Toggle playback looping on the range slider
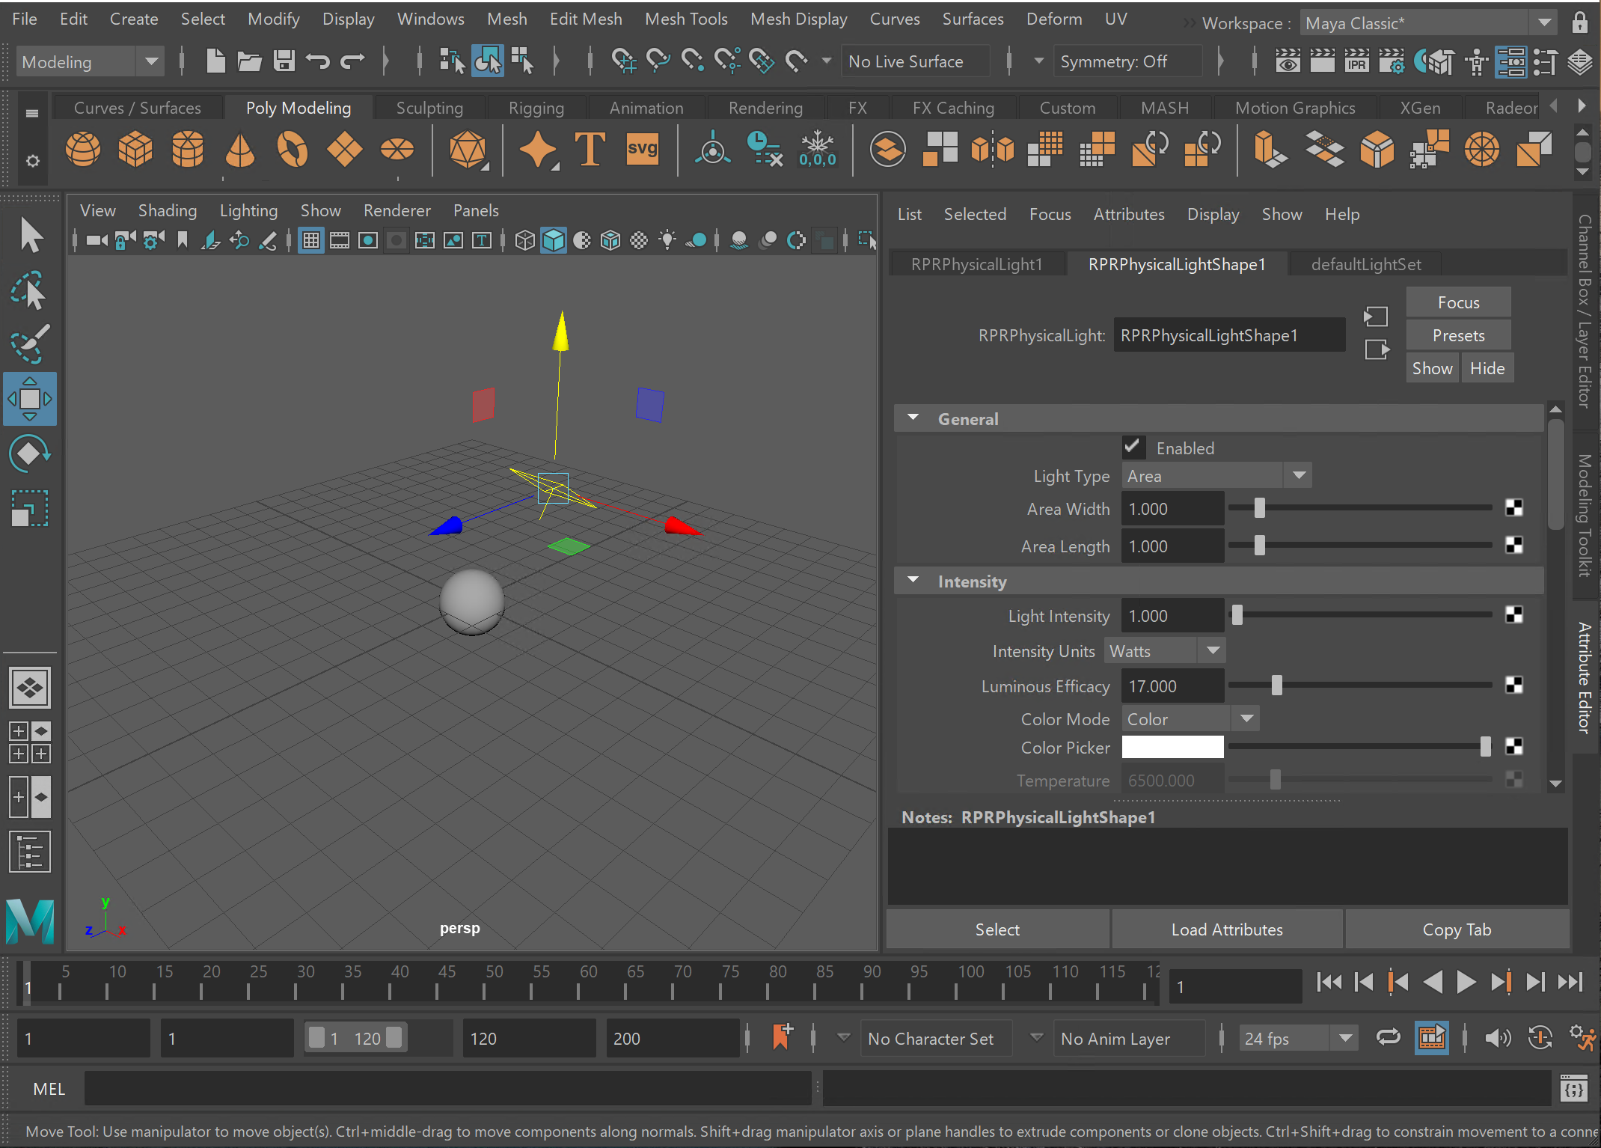The height and width of the screenshot is (1148, 1601). (1388, 1038)
